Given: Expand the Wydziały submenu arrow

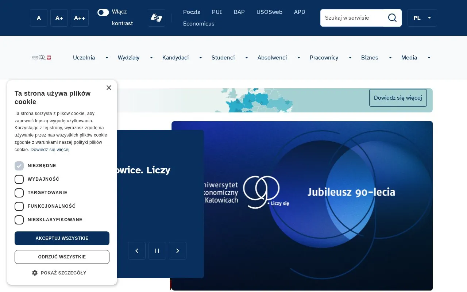Looking at the screenshot, I should tap(151, 58).
